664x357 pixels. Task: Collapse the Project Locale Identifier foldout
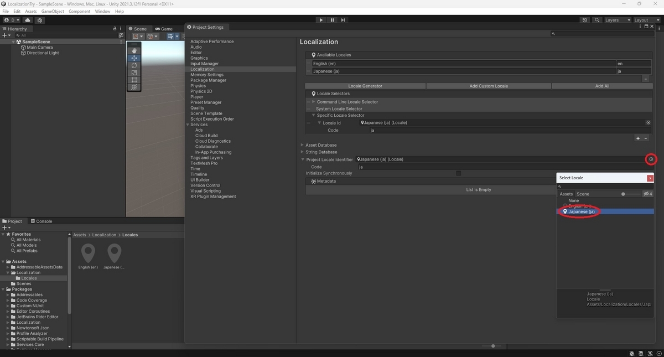pos(303,159)
